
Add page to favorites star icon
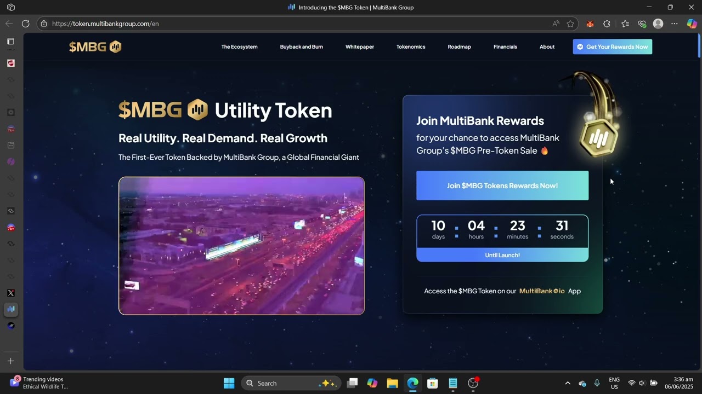pyautogui.click(x=570, y=24)
